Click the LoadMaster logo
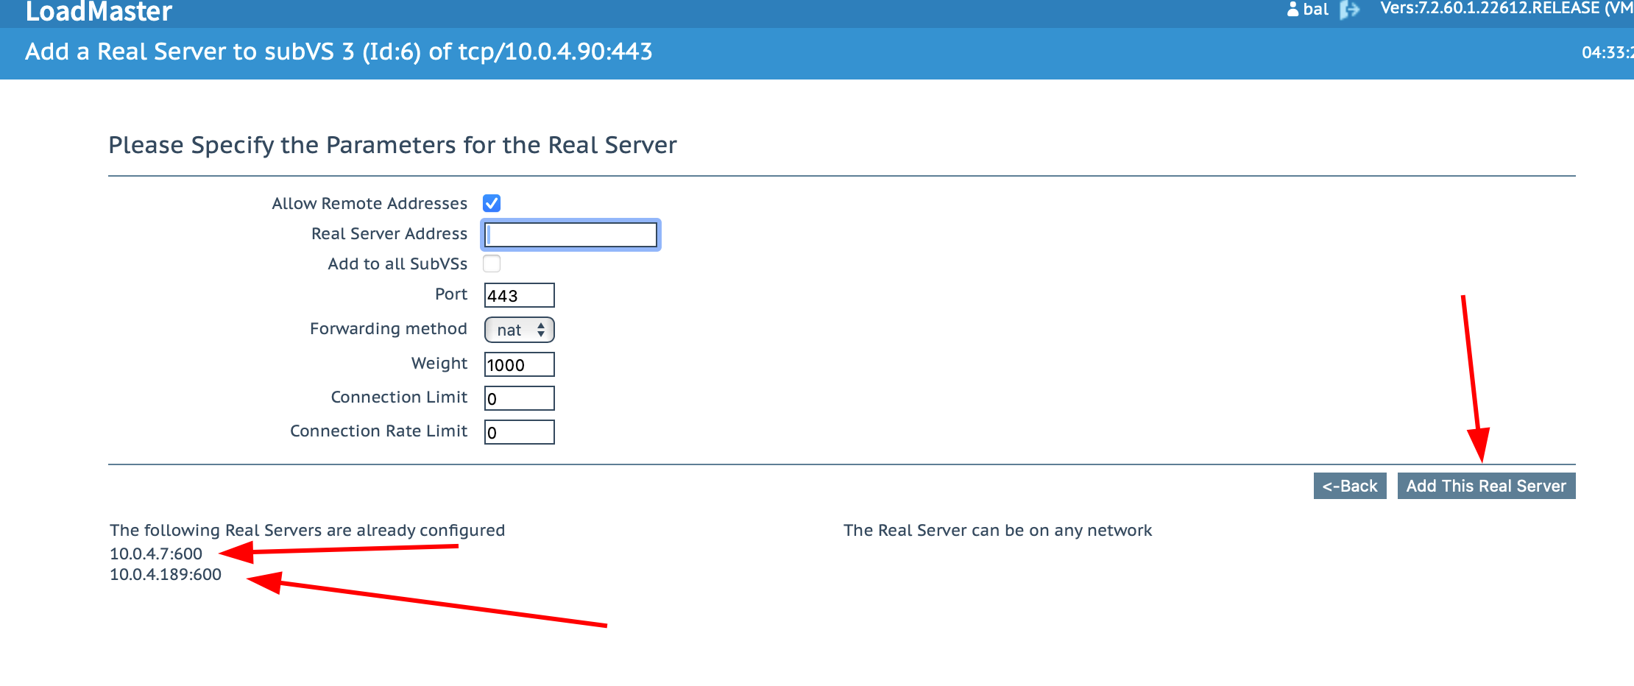Screen dimensions: 1634x686 (99, 11)
